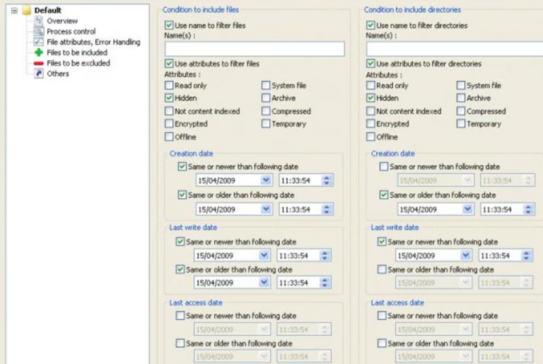Open files Last write newer date dropdown
The width and height of the screenshot is (543, 364).
coord(264,256)
